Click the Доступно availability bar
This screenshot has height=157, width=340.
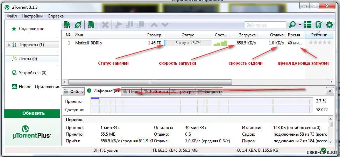(202, 110)
